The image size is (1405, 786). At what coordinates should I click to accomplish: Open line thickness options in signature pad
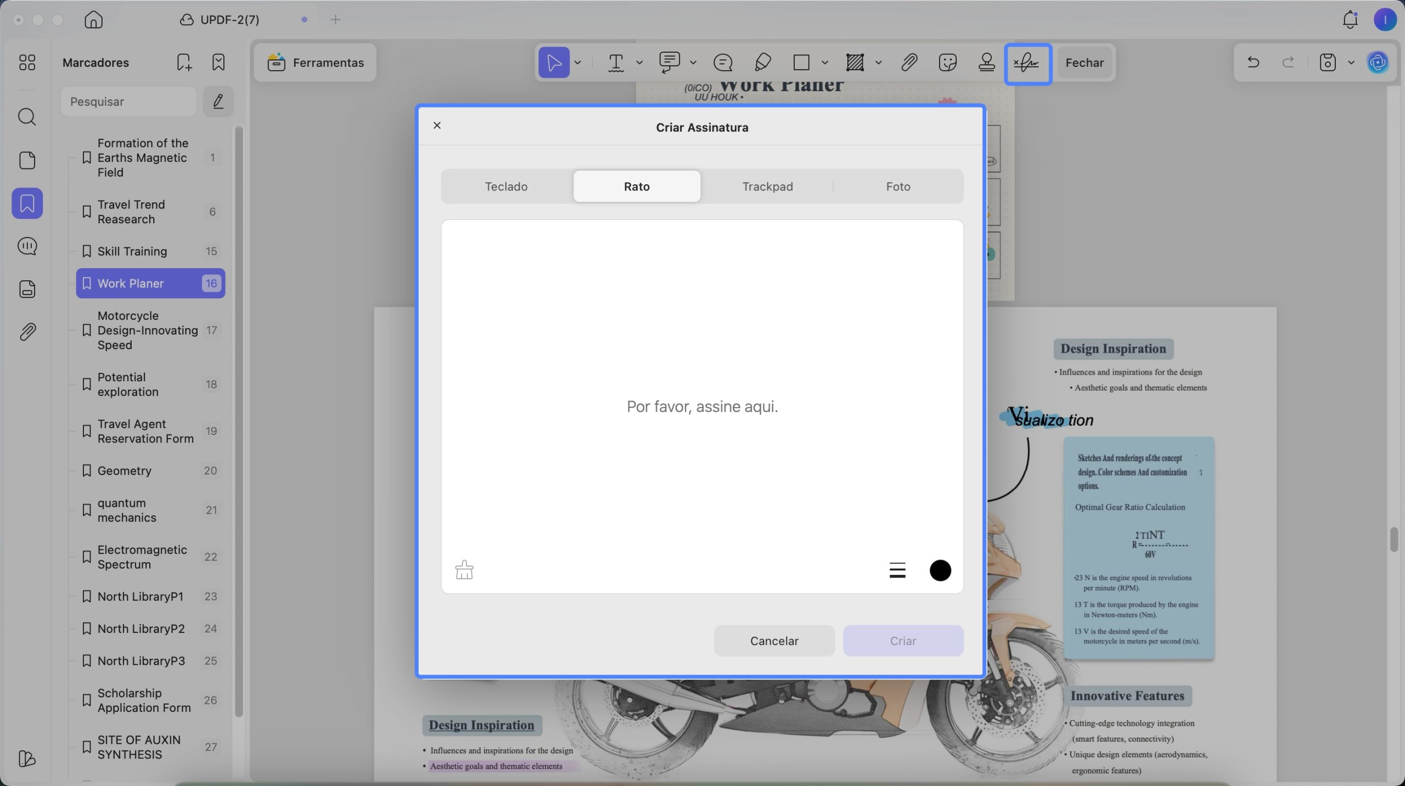[897, 570]
